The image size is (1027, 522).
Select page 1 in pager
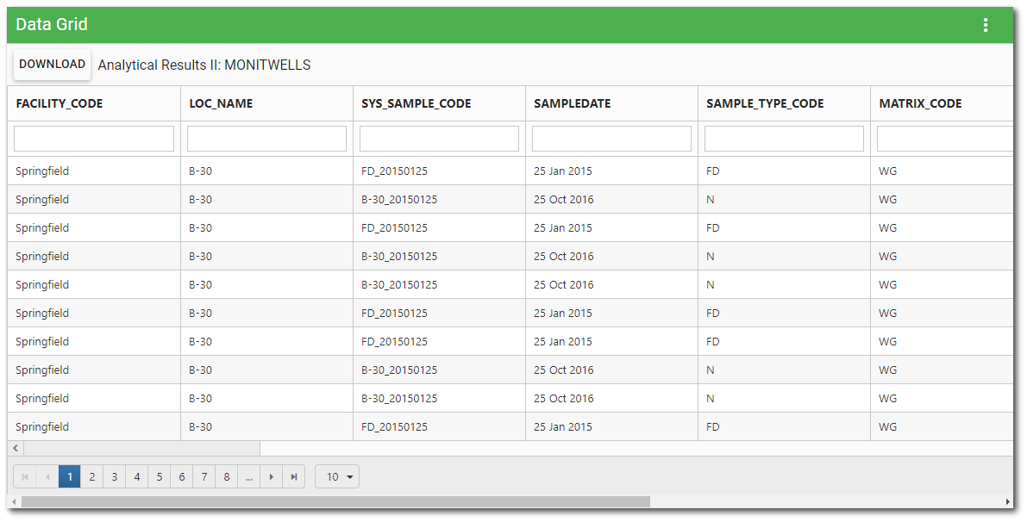click(x=70, y=477)
